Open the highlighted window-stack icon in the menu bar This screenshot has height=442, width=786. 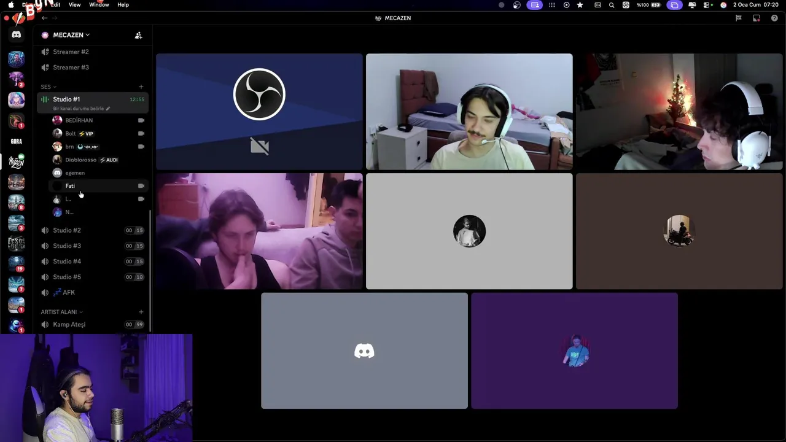pyautogui.click(x=674, y=5)
